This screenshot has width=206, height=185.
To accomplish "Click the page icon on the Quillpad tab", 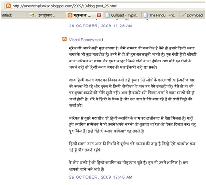I will click(x=108, y=15).
